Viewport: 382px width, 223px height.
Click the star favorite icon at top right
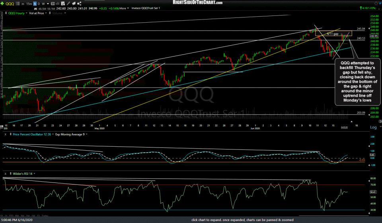pos(376,4)
